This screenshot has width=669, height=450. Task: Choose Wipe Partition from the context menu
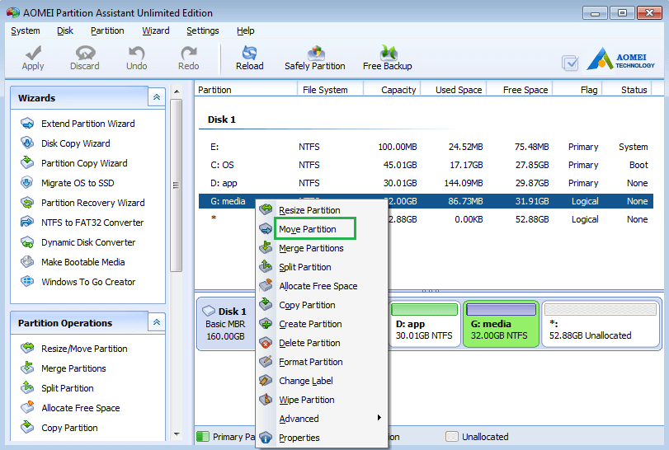tap(322, 400)
